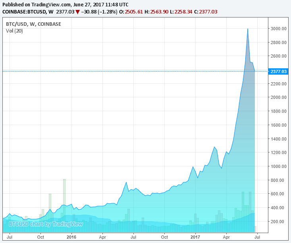The height and width of the screenshot is (243, 291).
Task: Click the 1000.00 price axis label
Action: [x=278, y=166]
